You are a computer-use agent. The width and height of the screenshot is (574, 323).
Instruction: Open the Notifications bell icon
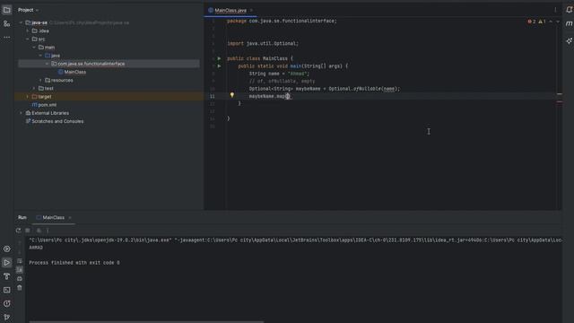(x=569, y=10)
